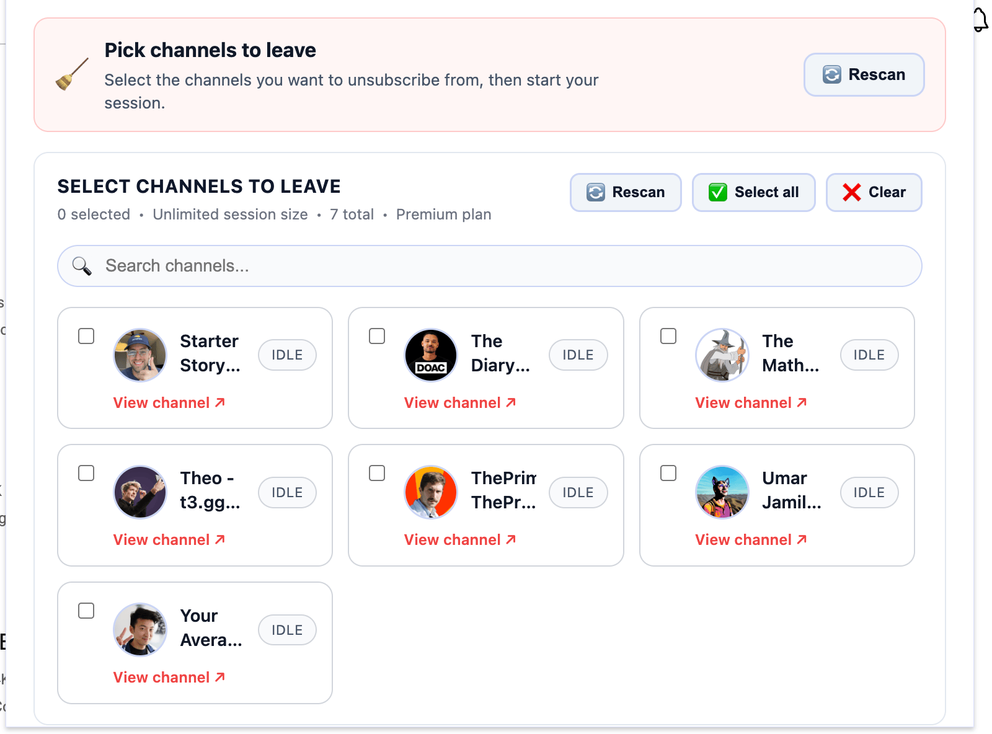Image resolution: width=992 pixels, height=734 pixels.
Task: Click the red X icon on Clear
Action: coord(851,192)
